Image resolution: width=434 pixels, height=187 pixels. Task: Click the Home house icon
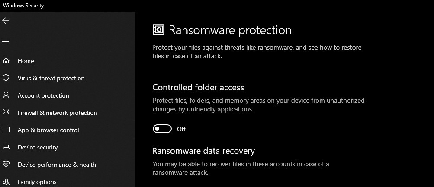(6, 61)
